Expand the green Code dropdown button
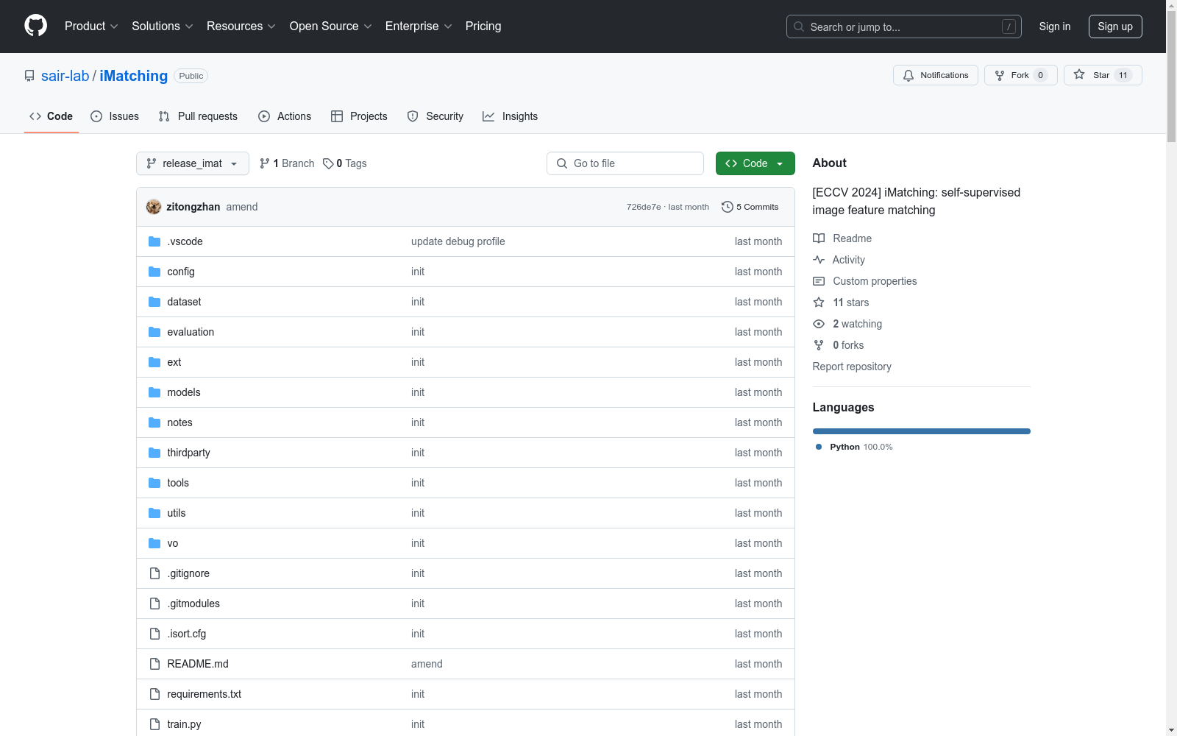 click(755, 163)
